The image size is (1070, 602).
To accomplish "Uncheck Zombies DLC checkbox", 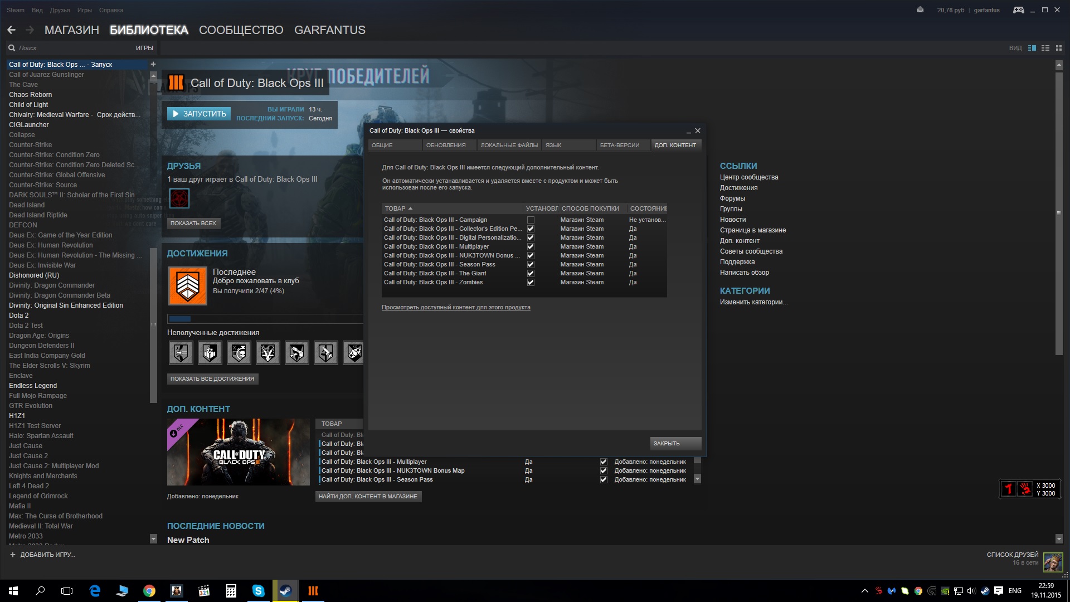I will click(x=531, y=283).
